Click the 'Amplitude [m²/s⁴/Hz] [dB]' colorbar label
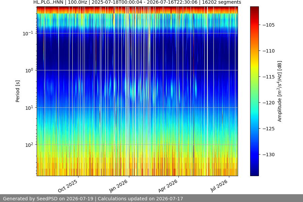 pos(279,91)
